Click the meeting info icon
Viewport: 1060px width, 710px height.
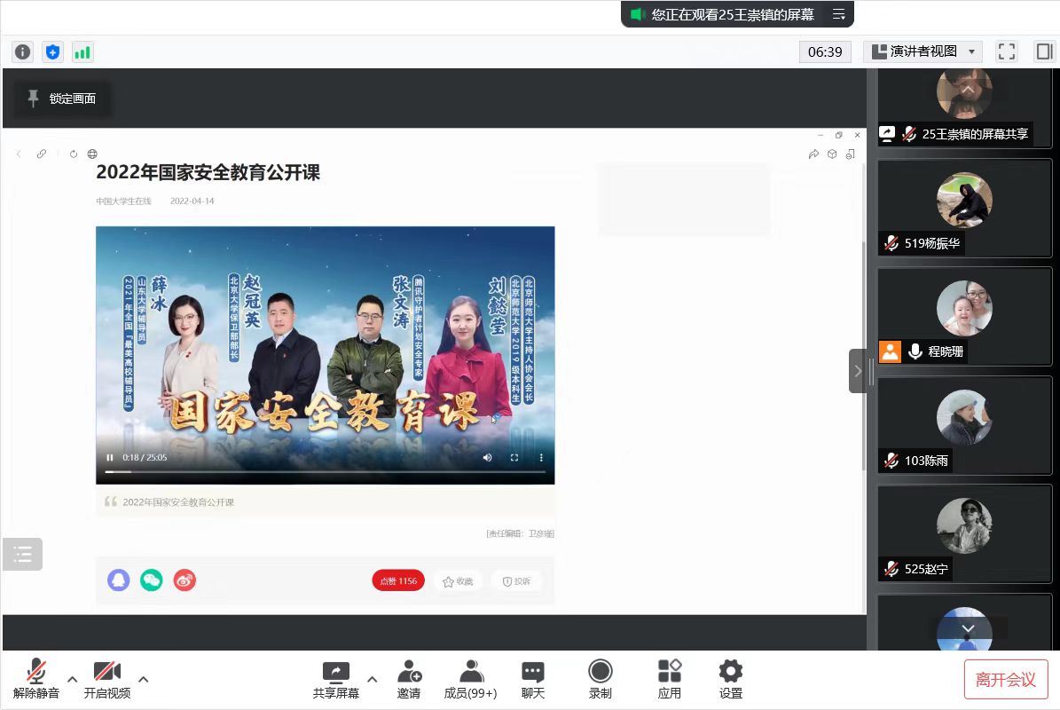point(23,51)
